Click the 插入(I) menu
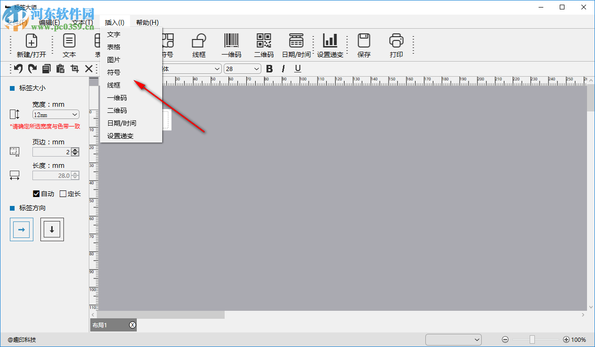The image size is (595, 347). pos(115,22)
